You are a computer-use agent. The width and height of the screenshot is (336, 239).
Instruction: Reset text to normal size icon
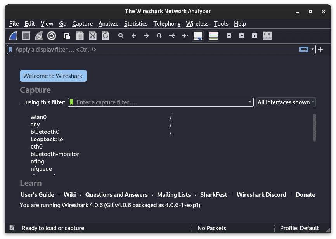click(255, 36)
